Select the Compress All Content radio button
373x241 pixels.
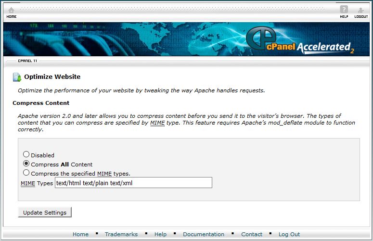coord(26,164)
